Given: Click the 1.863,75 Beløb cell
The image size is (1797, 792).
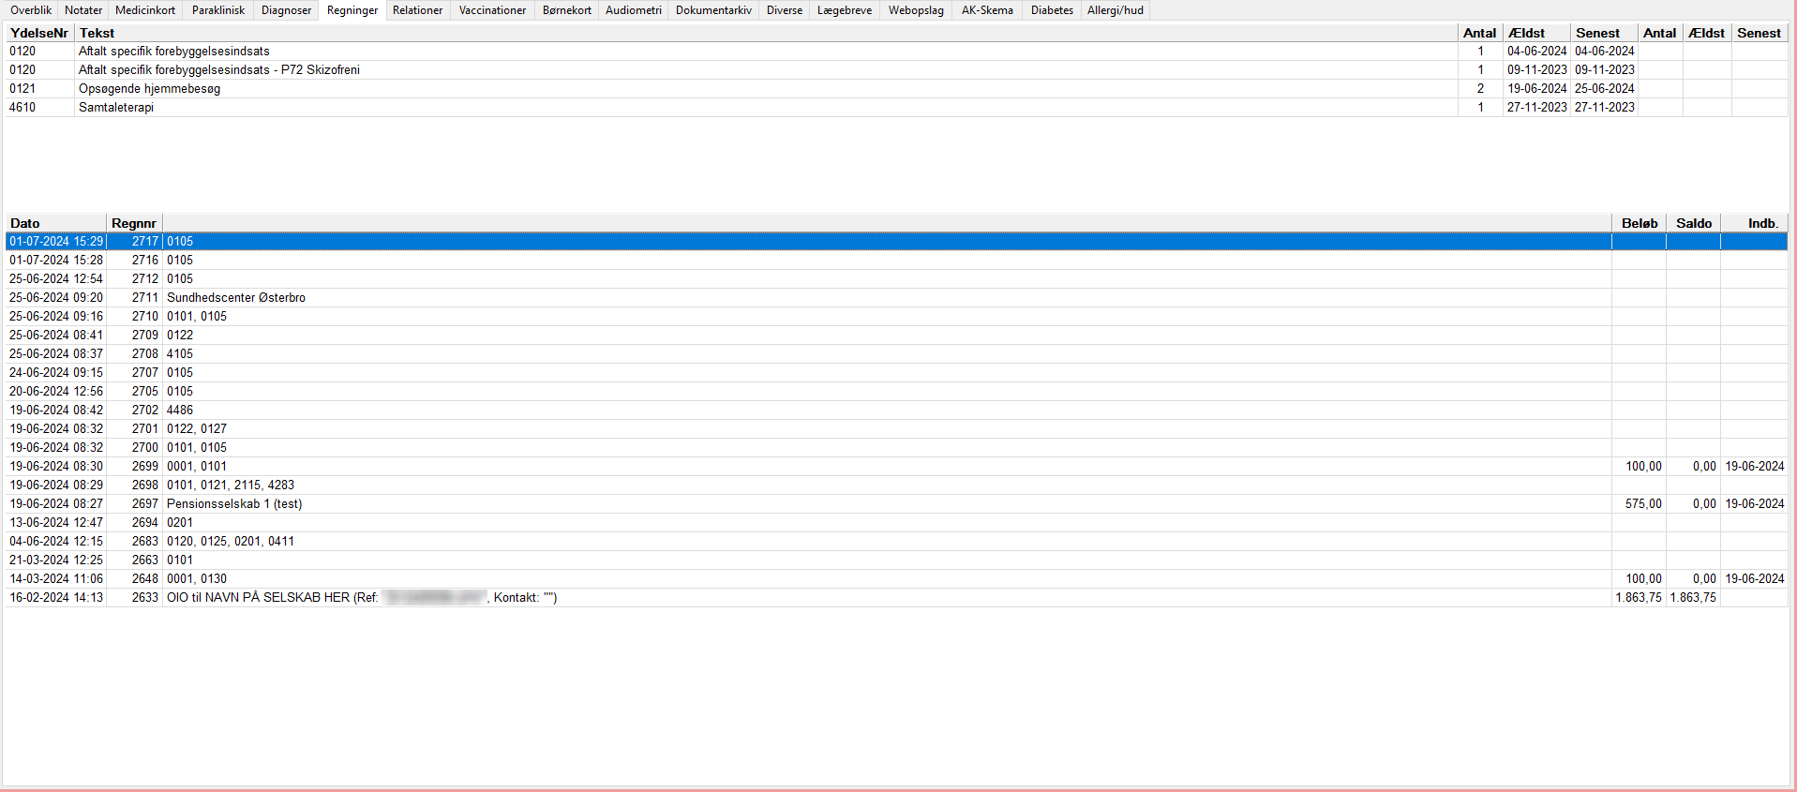Looking at the screenshot, I should coord(1639,598).
